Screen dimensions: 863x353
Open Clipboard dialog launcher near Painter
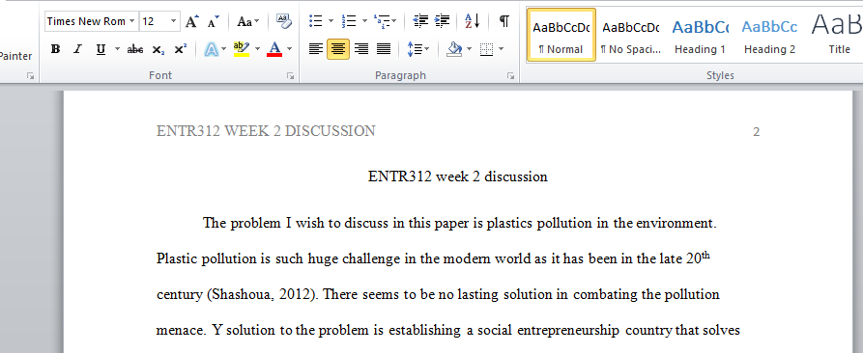tap(30, 76)
